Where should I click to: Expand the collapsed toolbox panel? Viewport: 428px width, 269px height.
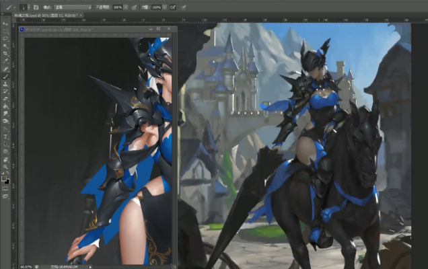[3, 14]
